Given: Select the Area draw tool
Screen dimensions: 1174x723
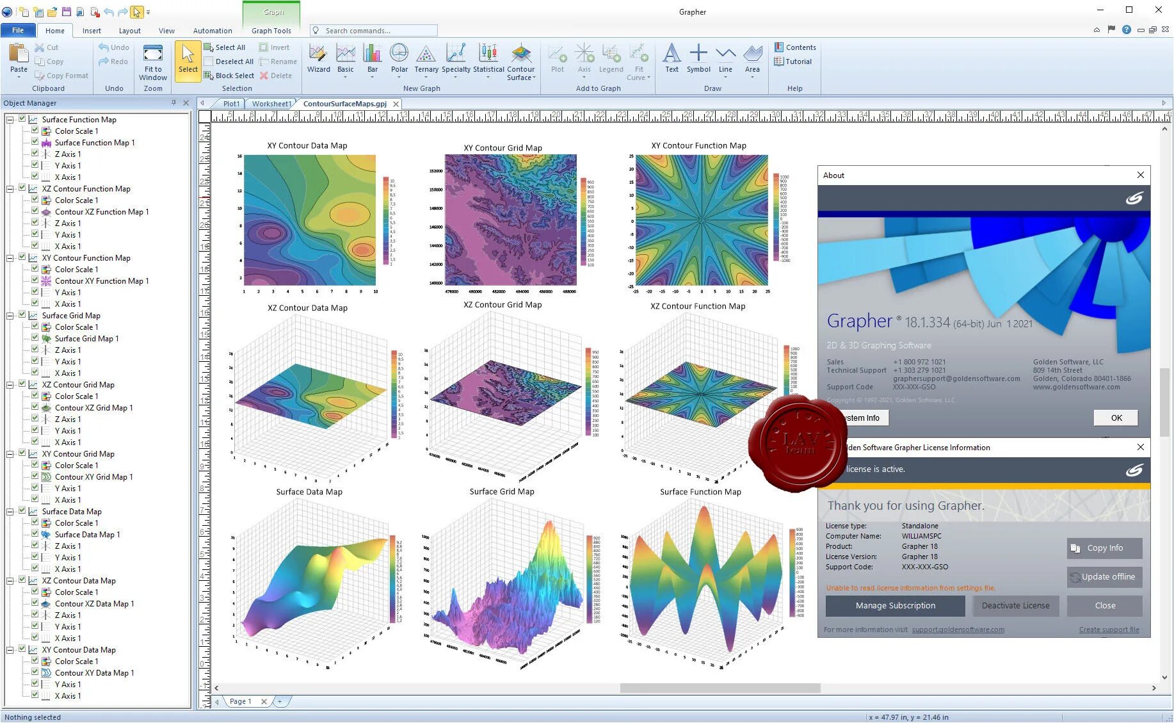Looking at the screenshot, I should [x=752, y=58].
